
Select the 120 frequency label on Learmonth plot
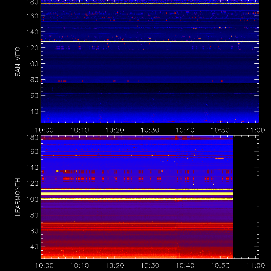32,183
